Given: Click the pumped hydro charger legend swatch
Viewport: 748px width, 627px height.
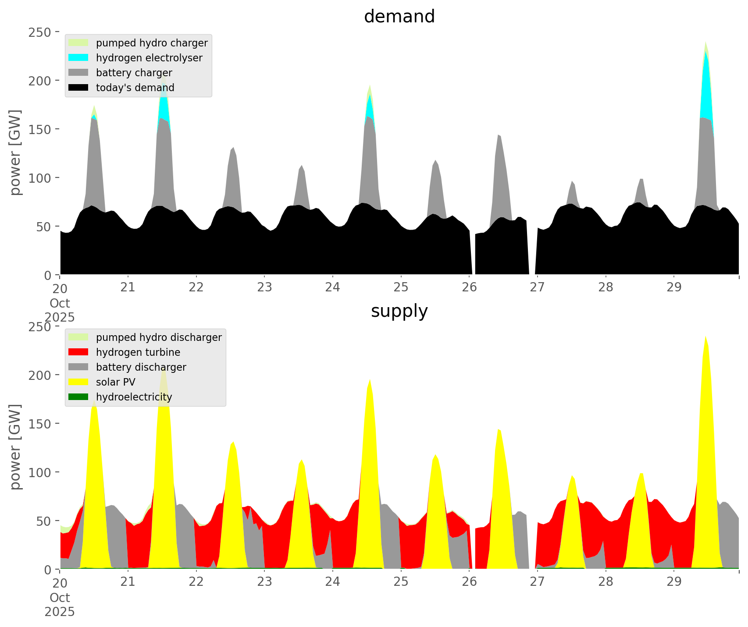Looking at the screenshot, I should [78, 43].
